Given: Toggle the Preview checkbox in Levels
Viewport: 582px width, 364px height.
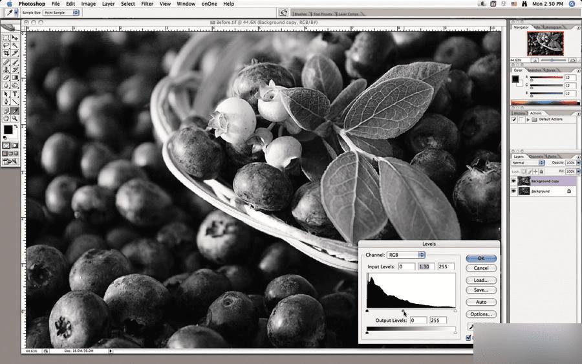Looking at the screenshot, I should click(x=468, y=337).
